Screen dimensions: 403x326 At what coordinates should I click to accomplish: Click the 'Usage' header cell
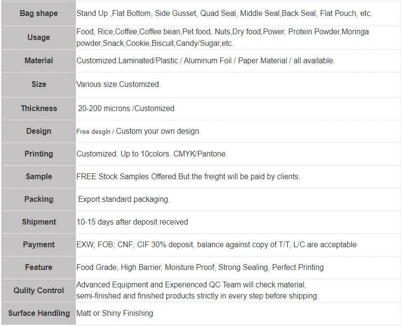click(x=39, y=37)
